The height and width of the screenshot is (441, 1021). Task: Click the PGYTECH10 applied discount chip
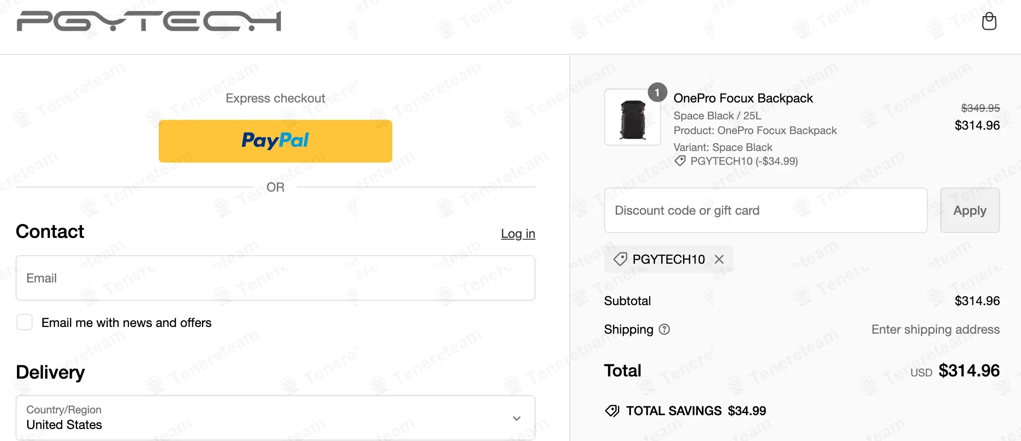[x=668, y=259]
